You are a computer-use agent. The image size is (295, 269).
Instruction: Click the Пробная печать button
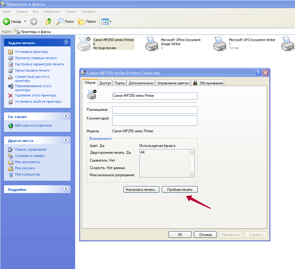pyautogui.click(x=180, y=189)
